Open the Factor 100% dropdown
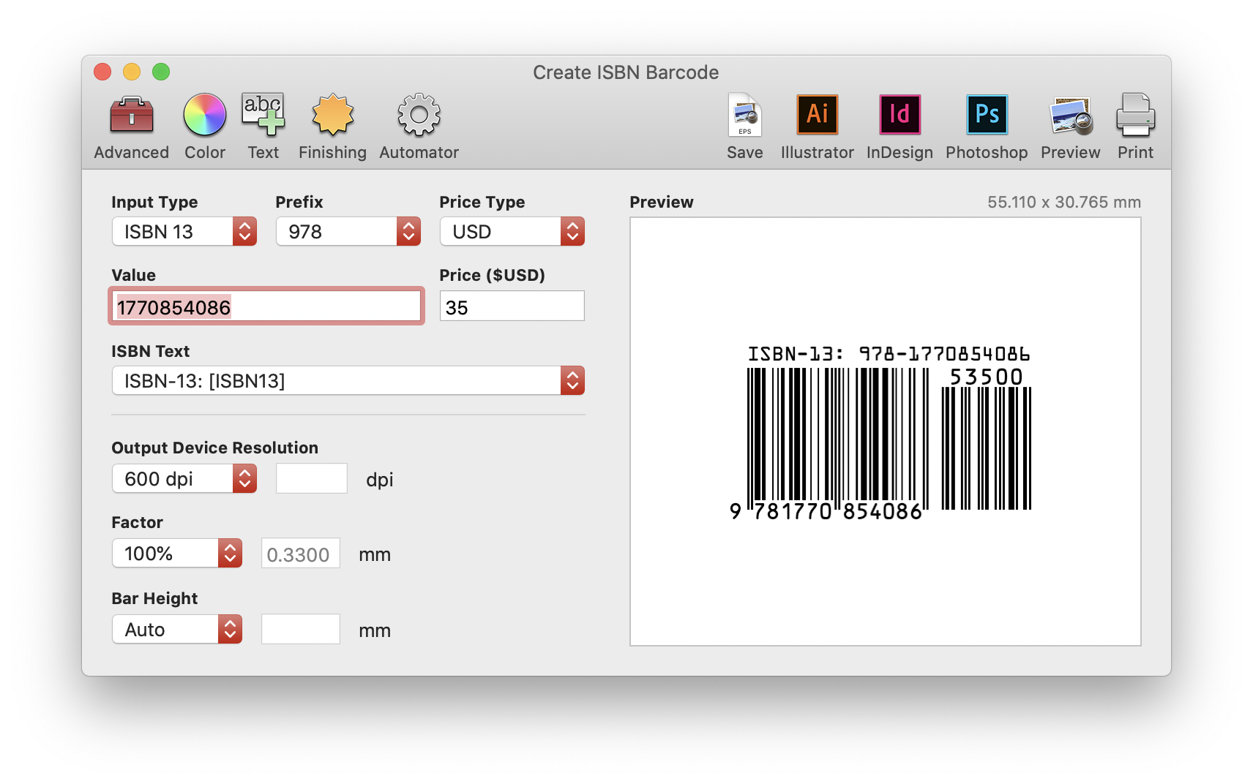This screenshot has height=784, width=1253. point(177,554)
